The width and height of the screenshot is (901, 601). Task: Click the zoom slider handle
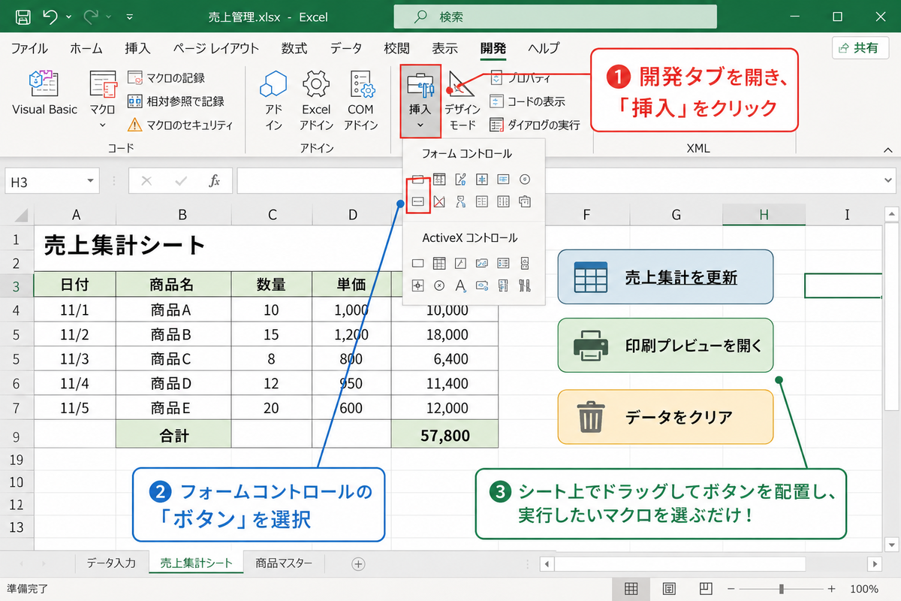782,588
